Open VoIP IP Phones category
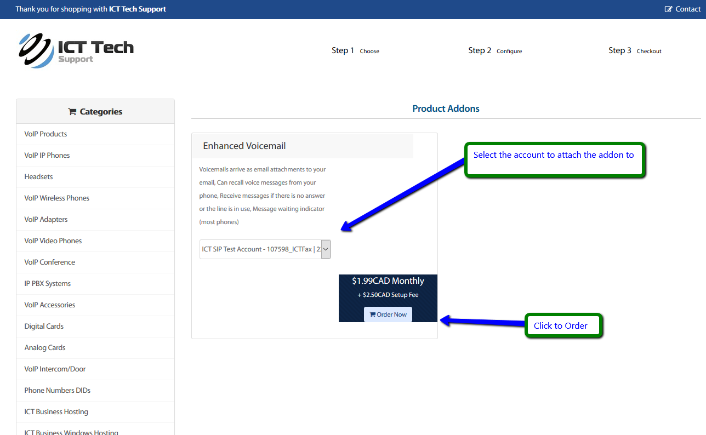Screen dimensions: 706x435 pyautogui.click(x=47, y=156)
